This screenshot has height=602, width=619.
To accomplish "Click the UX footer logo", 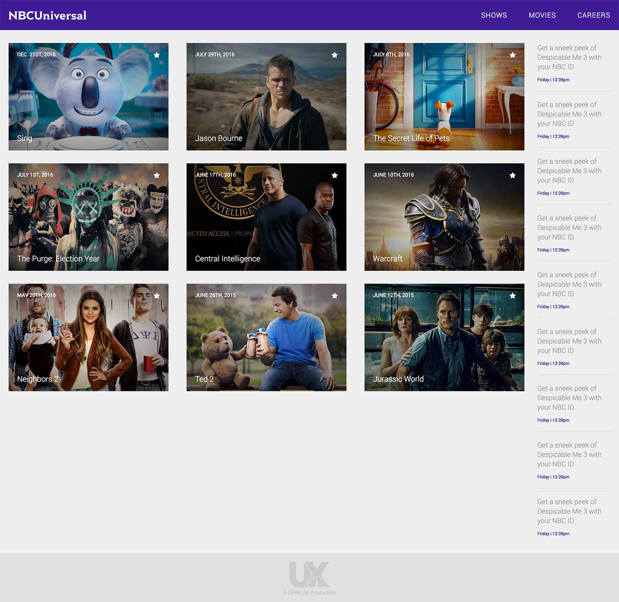I will 309,575.
